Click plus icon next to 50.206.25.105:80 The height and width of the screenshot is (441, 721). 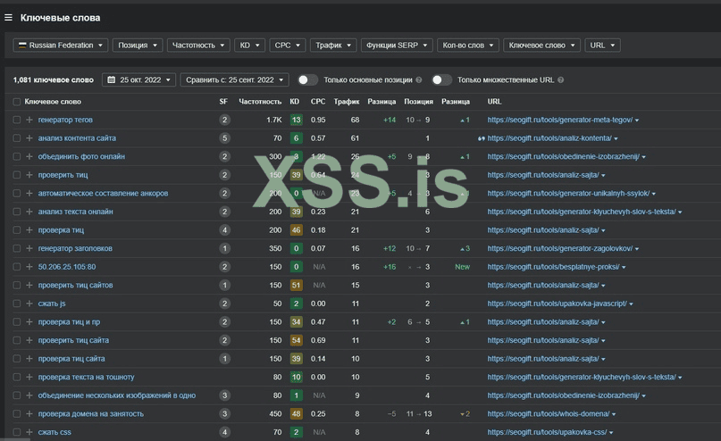pos(29,267)
